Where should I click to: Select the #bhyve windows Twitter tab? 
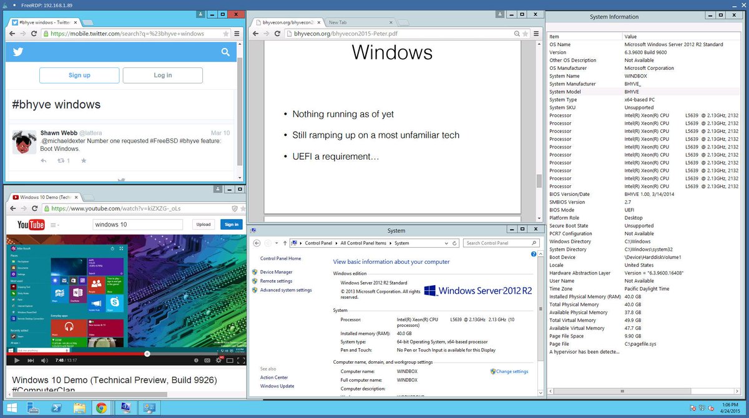[x=44, y=22]
